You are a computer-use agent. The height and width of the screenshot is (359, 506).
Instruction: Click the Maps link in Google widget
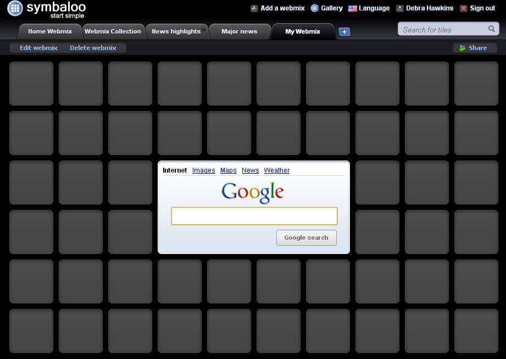click(x=229, y=170)
